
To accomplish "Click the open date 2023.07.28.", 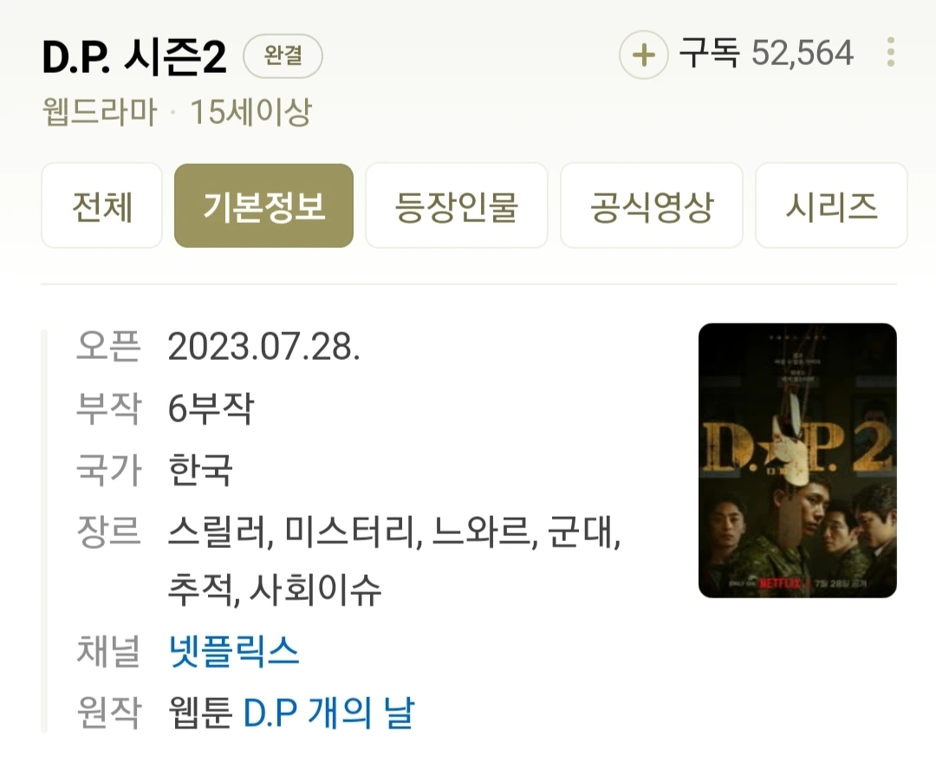I will tap(263, 346).
